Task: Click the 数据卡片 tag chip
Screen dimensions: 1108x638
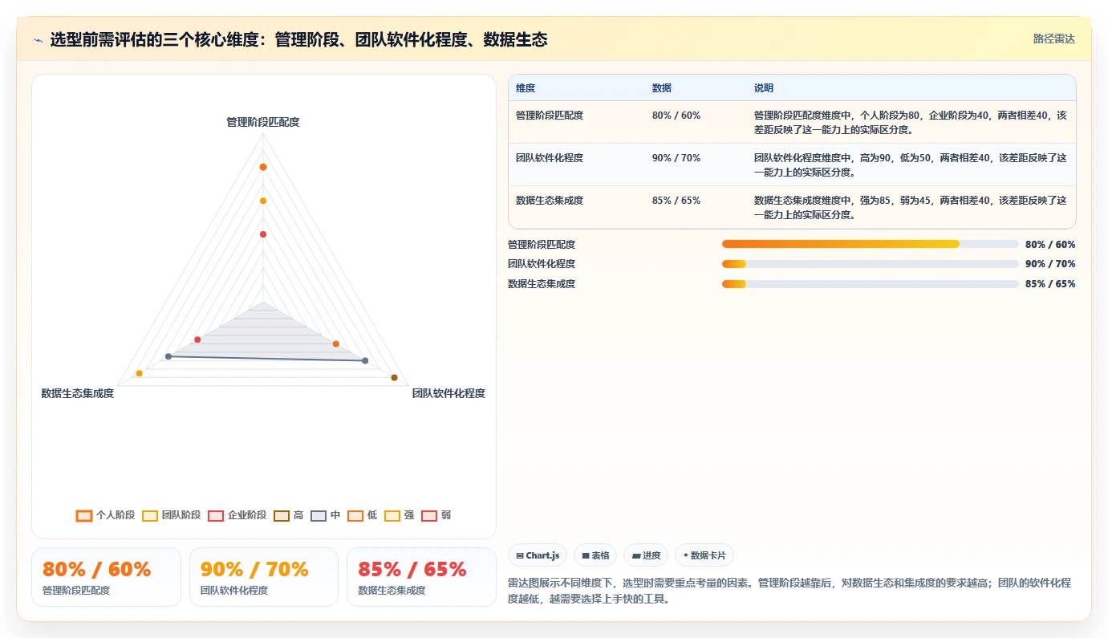Action: [704, 555]
